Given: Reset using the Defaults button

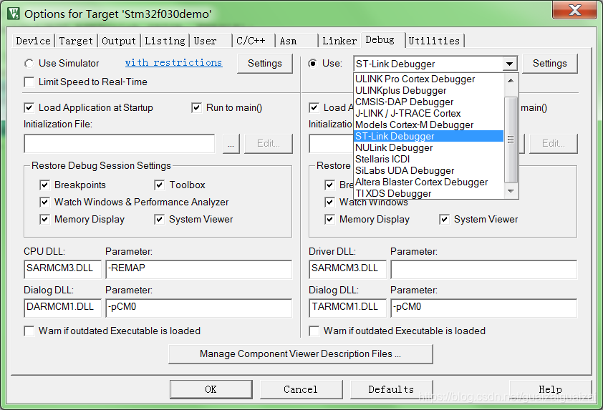Looking at the screenshot, I should coord(391,389).
